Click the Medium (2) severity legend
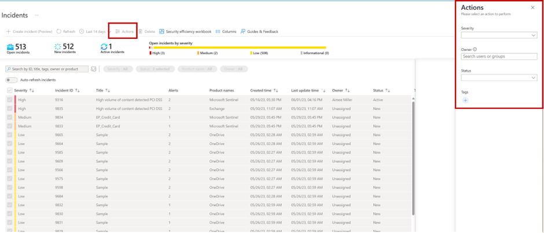The width and height of the screenshot is (544, 233). [208, 53]
